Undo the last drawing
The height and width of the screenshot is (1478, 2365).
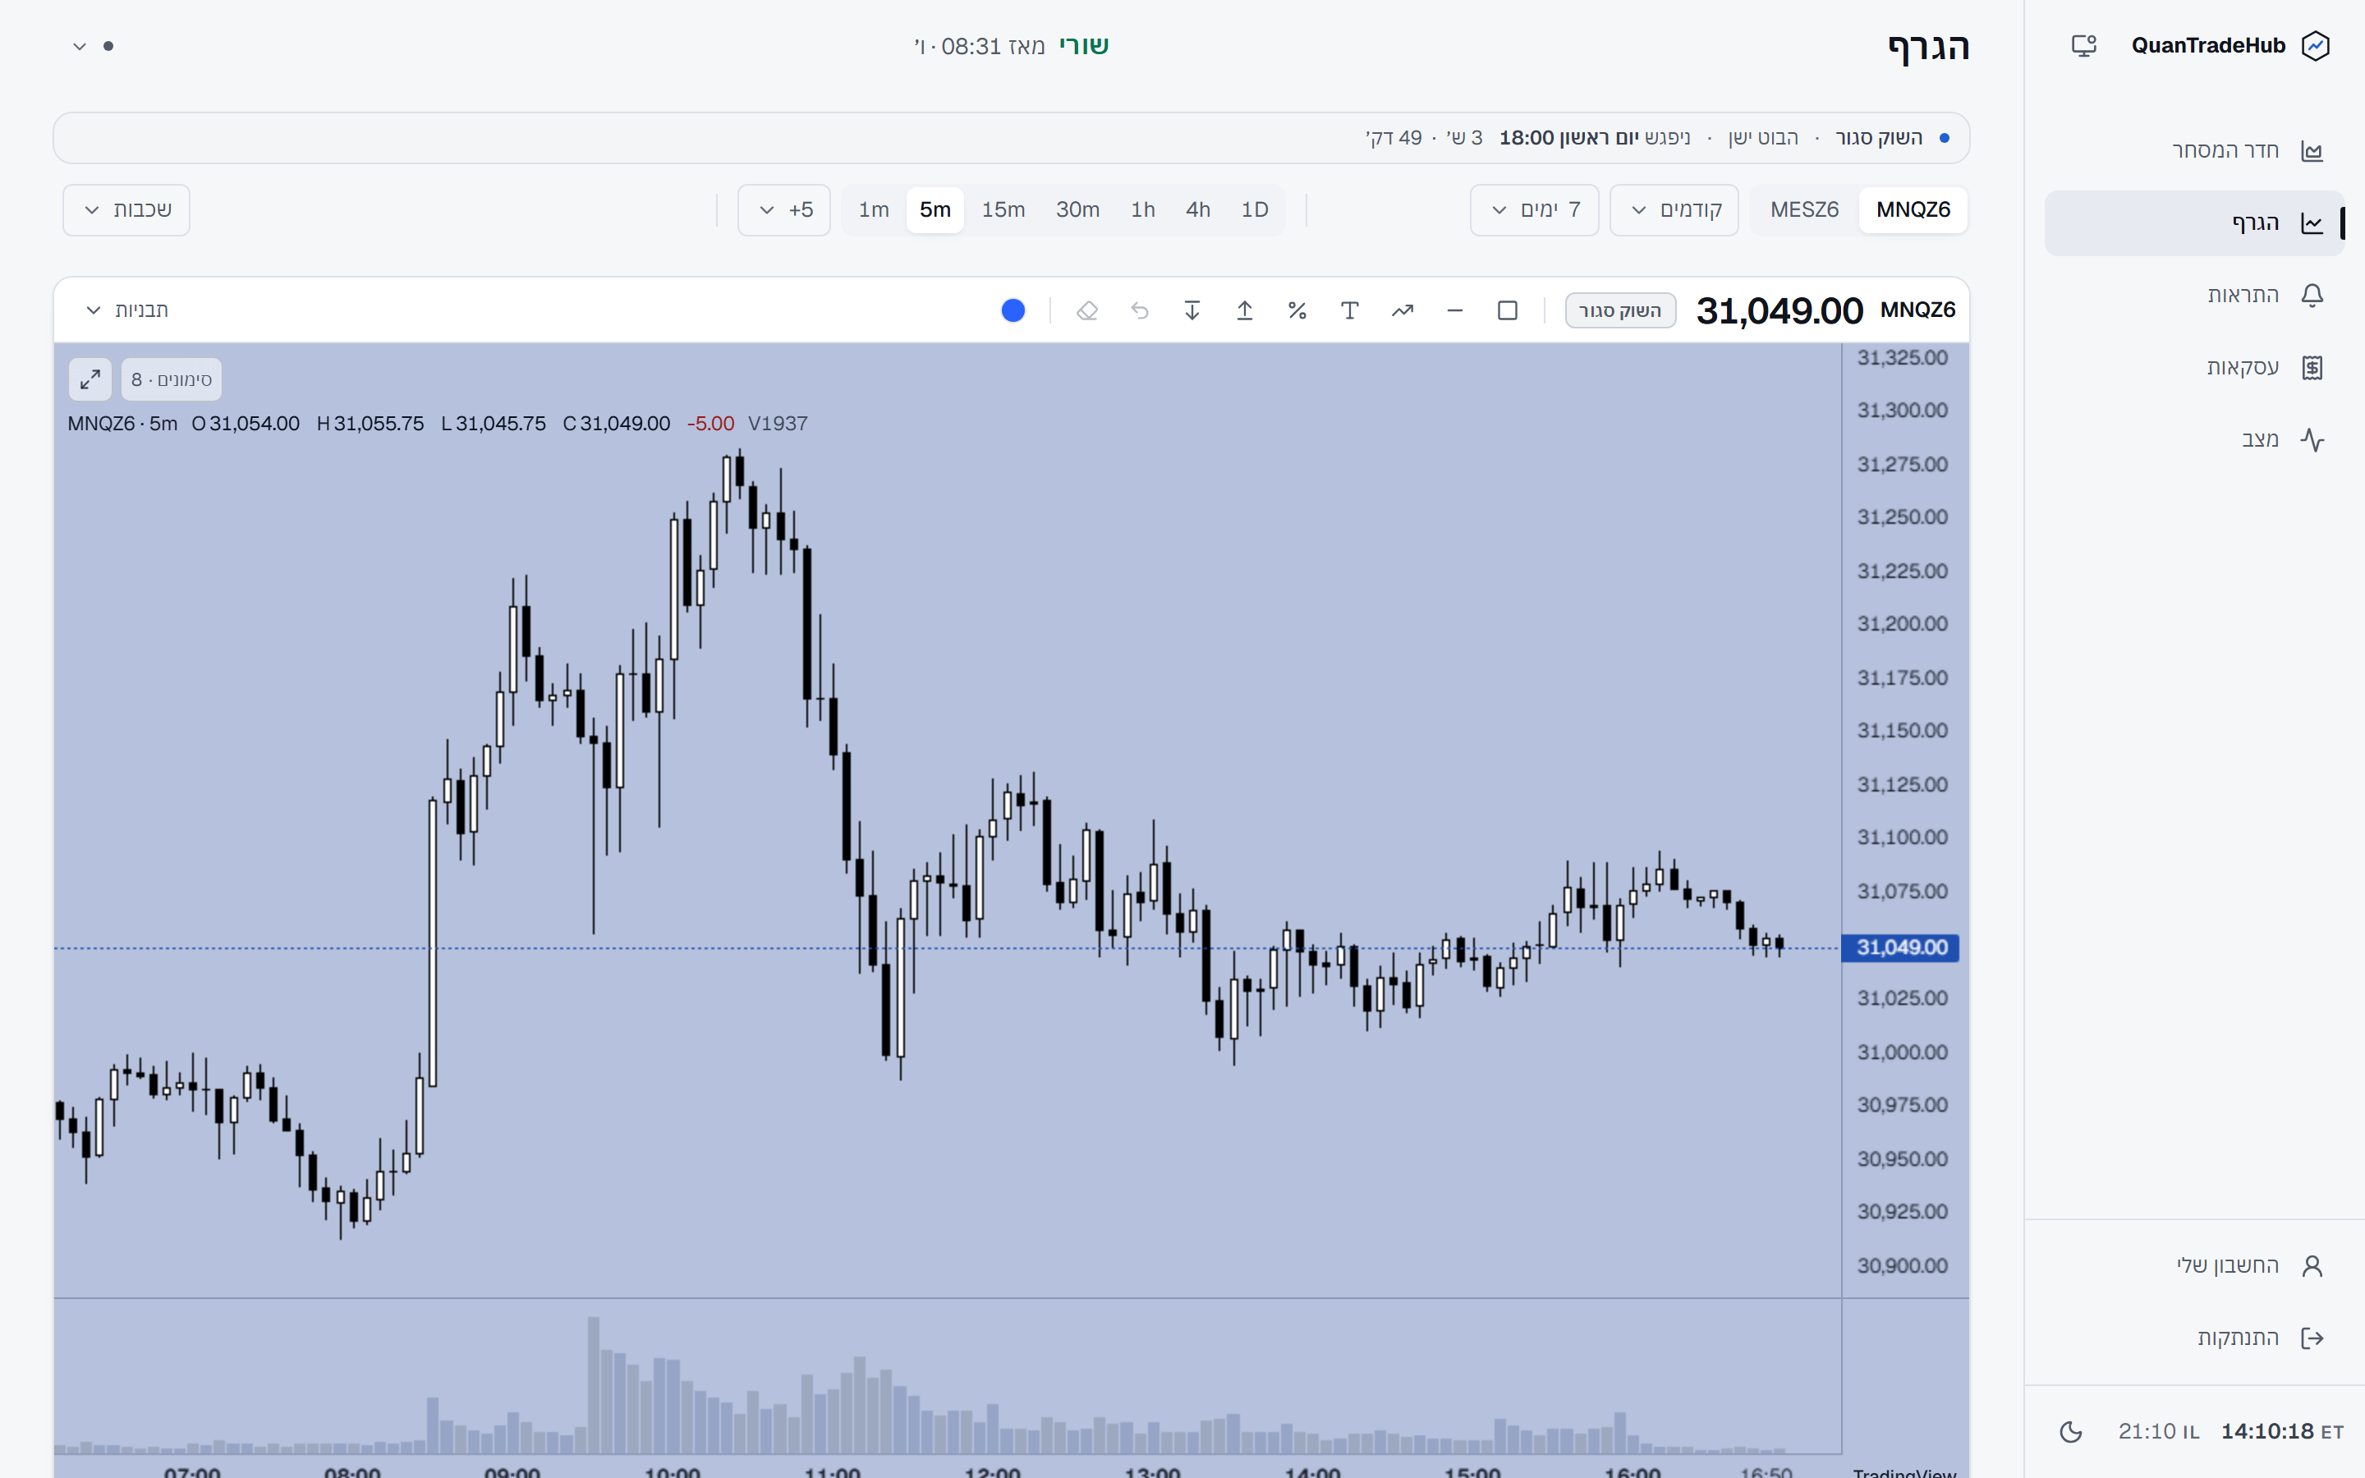tap(1140, 311)
